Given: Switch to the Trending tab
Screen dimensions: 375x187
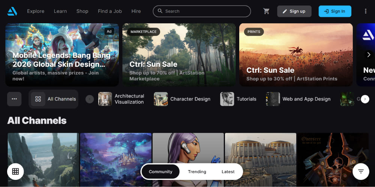Looking at the screenshot, I should coord(197,172).
